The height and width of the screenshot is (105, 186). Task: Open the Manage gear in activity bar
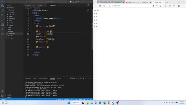pos(2,96)
